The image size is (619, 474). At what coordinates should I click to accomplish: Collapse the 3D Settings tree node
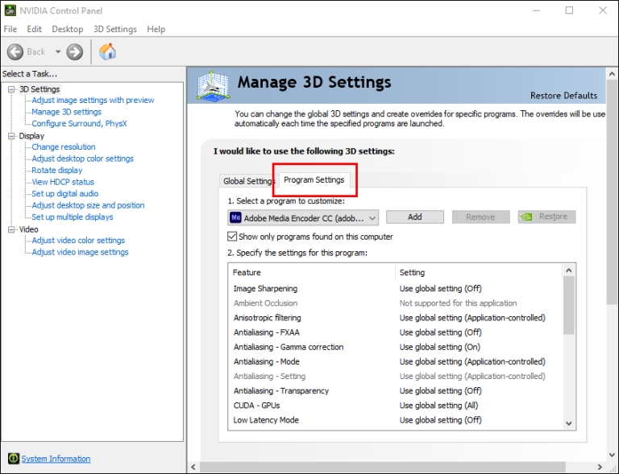click(x=11, y=89)
